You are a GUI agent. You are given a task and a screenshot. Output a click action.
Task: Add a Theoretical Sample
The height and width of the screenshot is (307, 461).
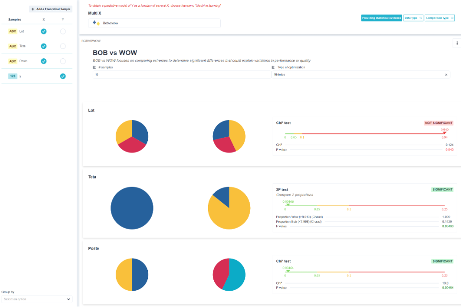click(x=51, y=9)
